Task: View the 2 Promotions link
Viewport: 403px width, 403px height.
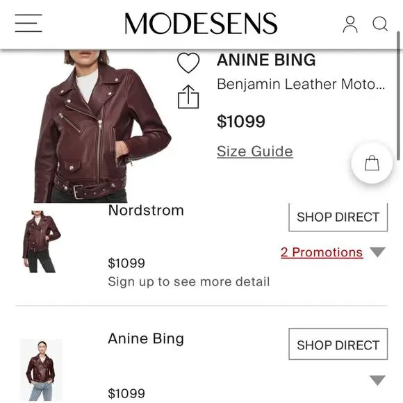Action: click(322, 252)
